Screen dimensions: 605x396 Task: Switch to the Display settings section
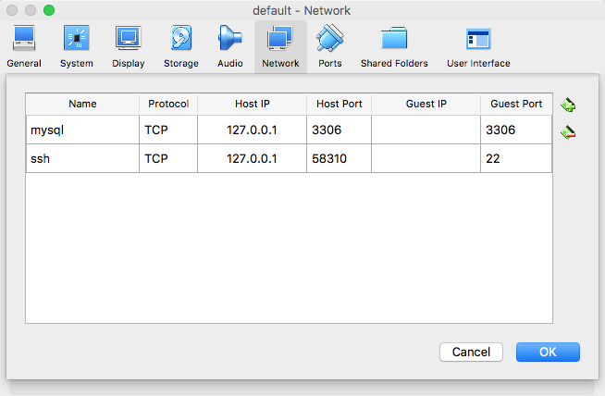click(128, 46)
